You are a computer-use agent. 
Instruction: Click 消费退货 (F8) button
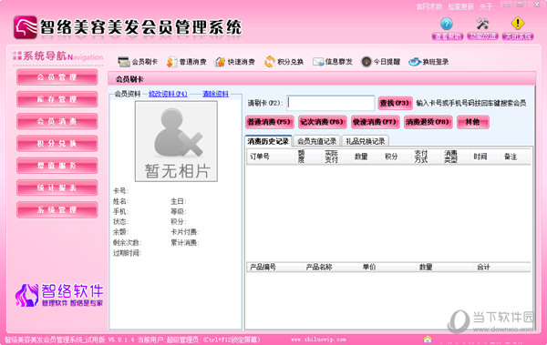pyautogui.click(x=428, y=122)
